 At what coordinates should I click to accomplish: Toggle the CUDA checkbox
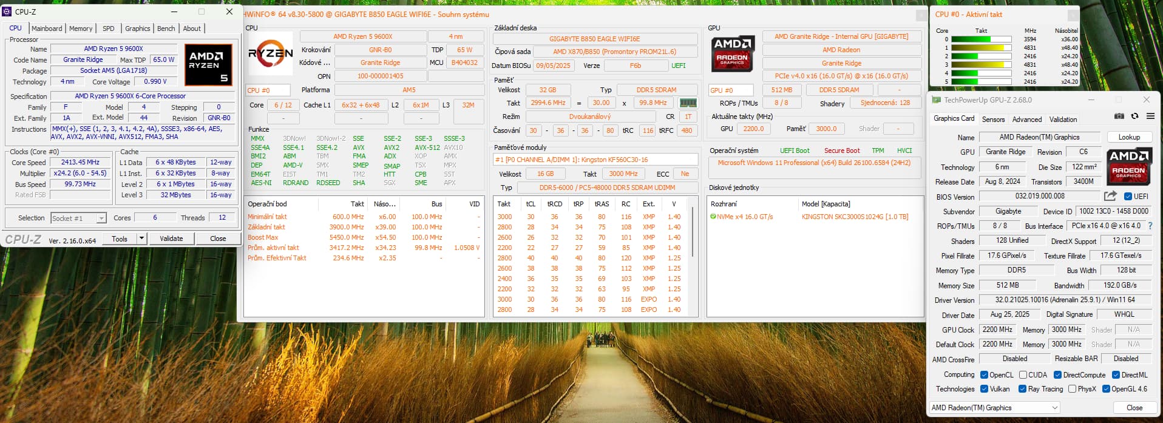coord(1023,375)
